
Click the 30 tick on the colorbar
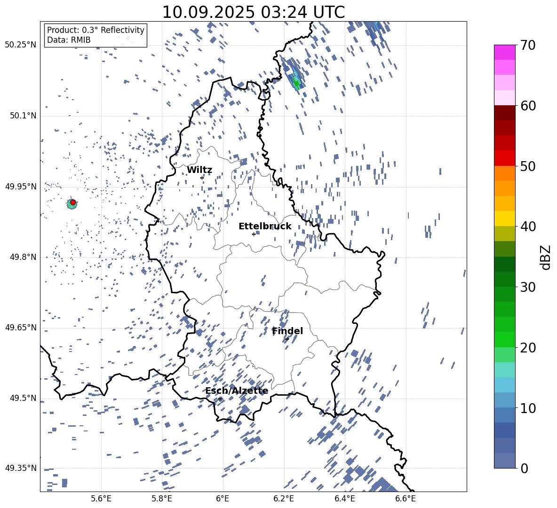pyautogui.click(x=528, y=287)
